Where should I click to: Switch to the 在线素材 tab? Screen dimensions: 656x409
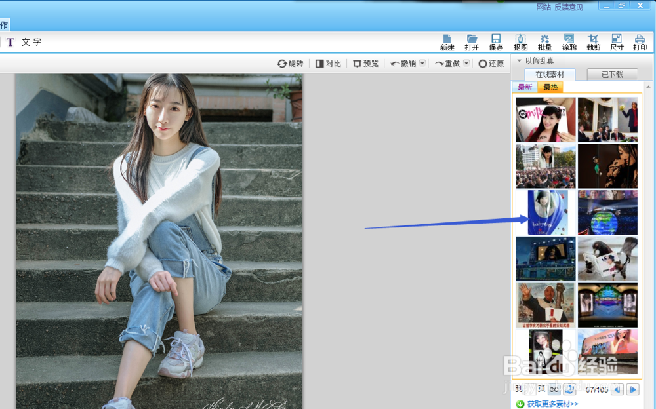[550, 75]
